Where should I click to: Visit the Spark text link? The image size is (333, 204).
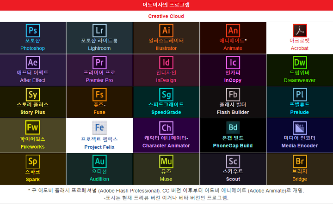(33, 180)
